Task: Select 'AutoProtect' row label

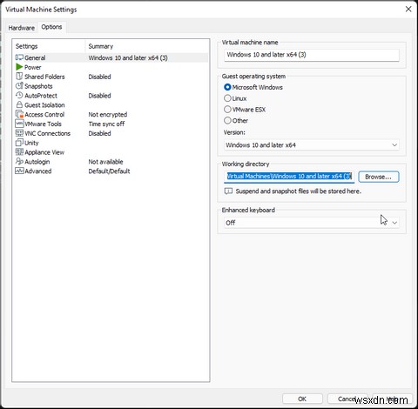Action: tap(41, 96)
